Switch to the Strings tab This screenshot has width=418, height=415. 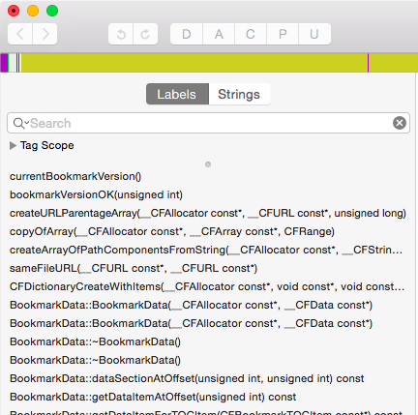click(239, 94)
